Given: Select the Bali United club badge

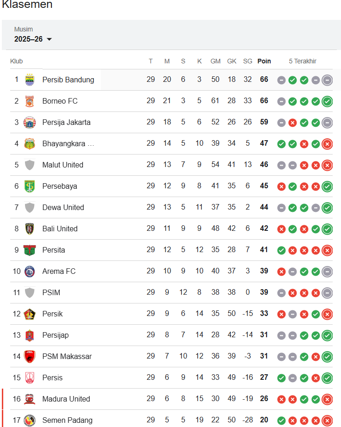Looking at the screenshot, I should pos(30,229).
